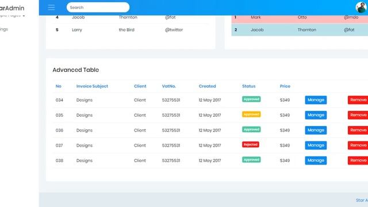This screenshot has width=368, height=207.
Task: Click $349 price in row 038
Action: [285, 160]
